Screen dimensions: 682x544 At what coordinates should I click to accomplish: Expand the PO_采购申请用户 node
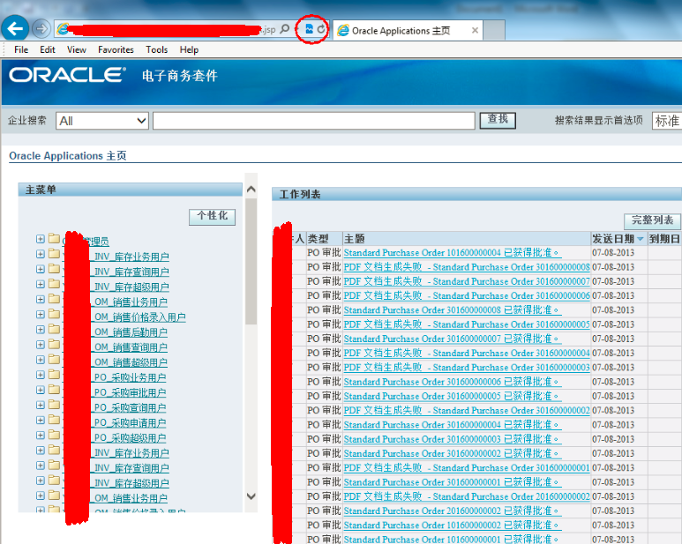point(41,421)
